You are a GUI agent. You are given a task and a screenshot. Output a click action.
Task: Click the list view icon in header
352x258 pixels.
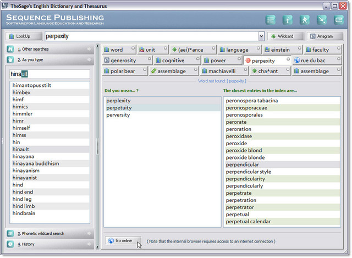[271, 20]
